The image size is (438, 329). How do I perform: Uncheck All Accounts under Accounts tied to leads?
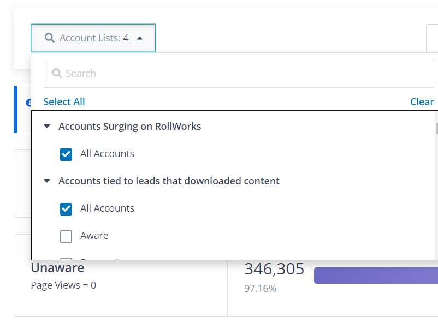66,209
